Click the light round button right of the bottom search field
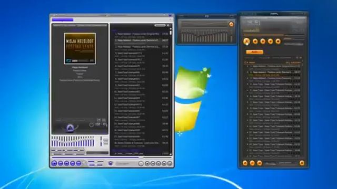 [141, 164]
